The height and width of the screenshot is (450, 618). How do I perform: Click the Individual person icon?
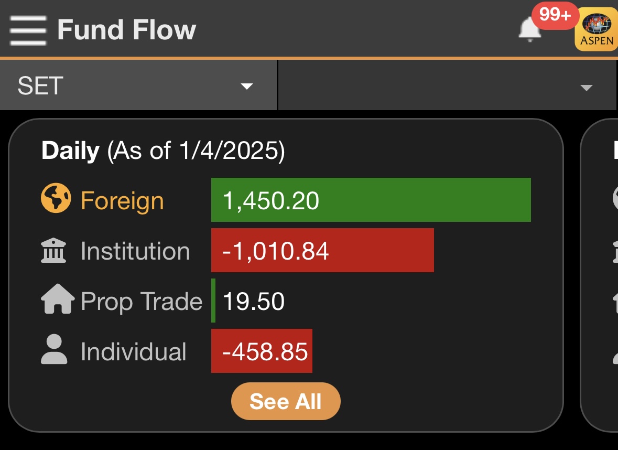[x=54, y=350]
